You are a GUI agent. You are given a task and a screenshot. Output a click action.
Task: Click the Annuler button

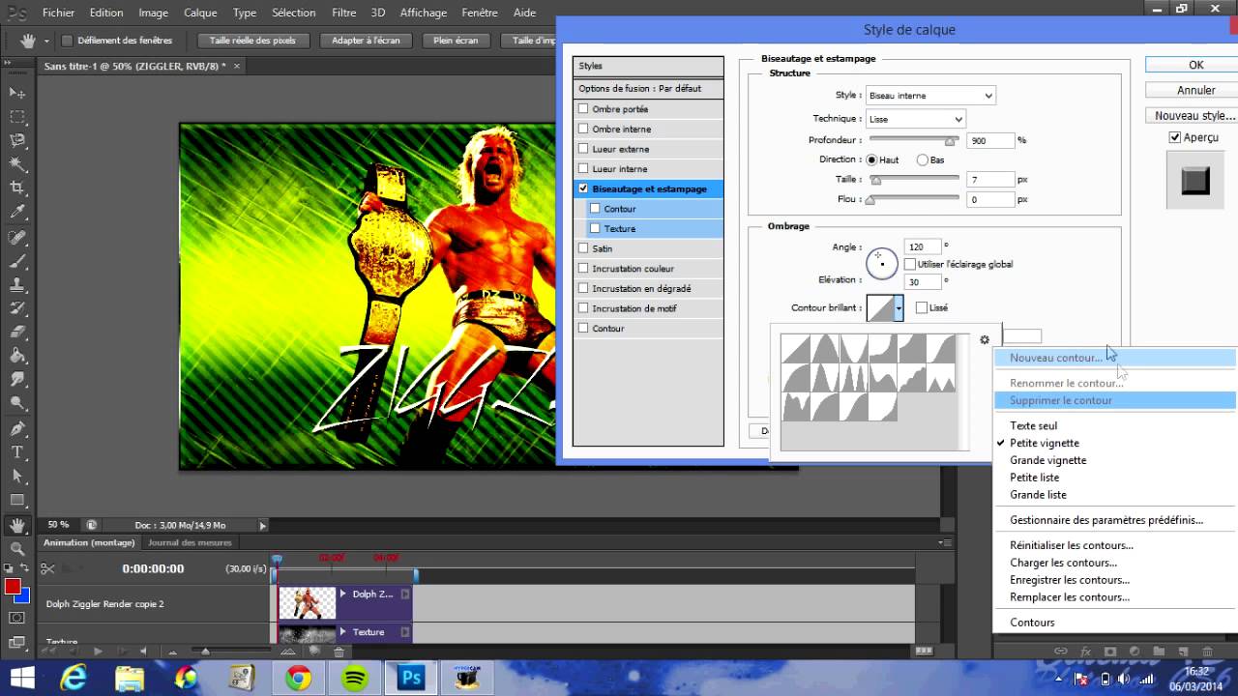[x=1196, y=90]
